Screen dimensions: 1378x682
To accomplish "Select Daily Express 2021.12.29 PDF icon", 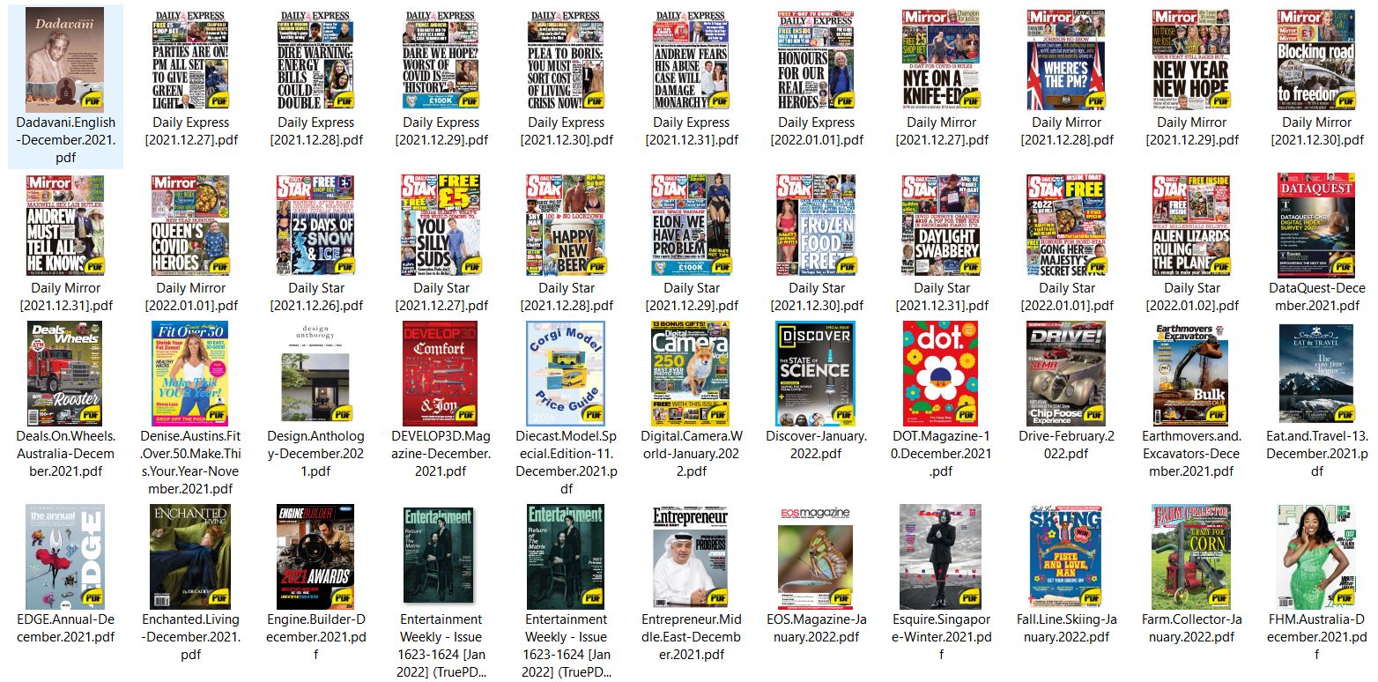I will (441, 60).
